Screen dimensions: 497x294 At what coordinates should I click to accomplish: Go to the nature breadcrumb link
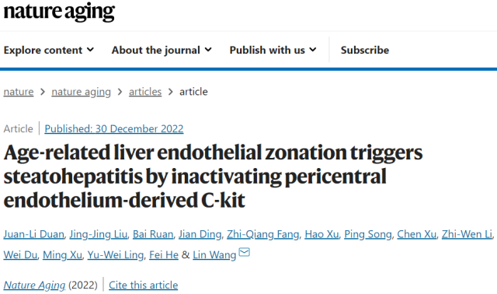19,92
